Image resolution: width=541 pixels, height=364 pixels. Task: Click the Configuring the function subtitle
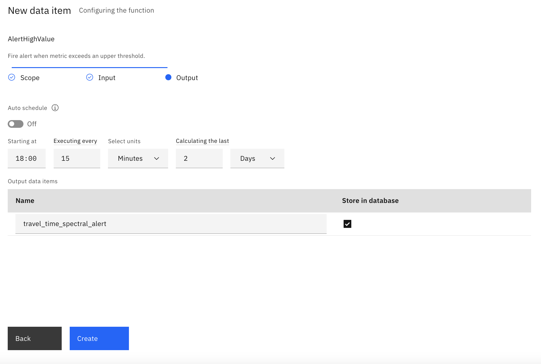pos(117,10)
